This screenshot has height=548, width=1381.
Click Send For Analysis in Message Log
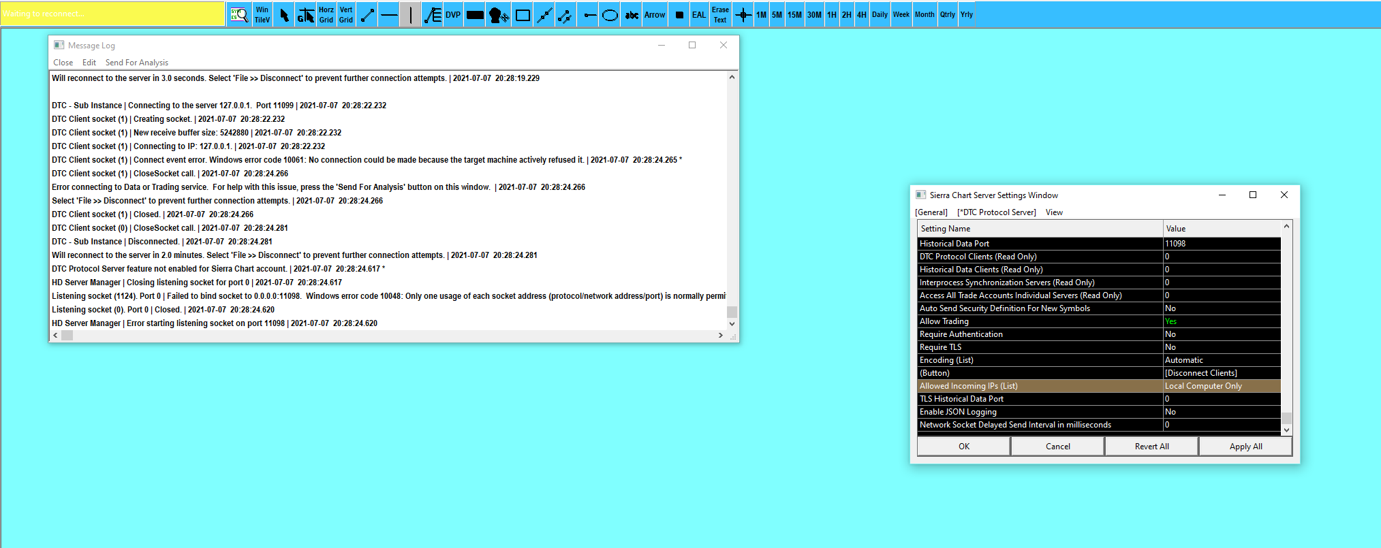click(x=137, y=63)
